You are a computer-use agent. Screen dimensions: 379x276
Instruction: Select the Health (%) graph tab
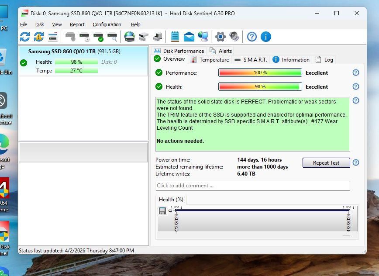click(x=171, y=200)
